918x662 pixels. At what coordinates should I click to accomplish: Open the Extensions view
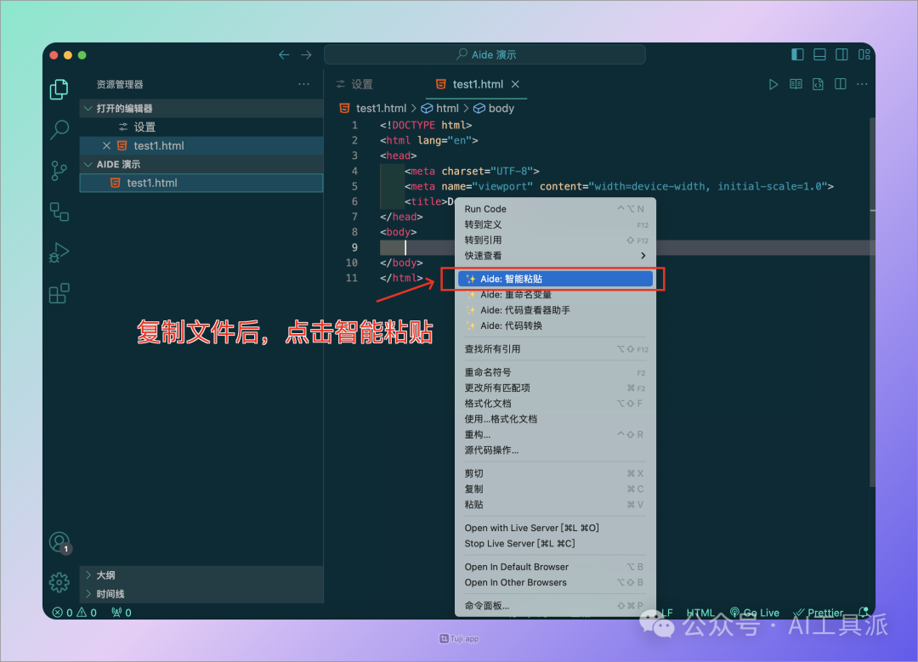59,293
